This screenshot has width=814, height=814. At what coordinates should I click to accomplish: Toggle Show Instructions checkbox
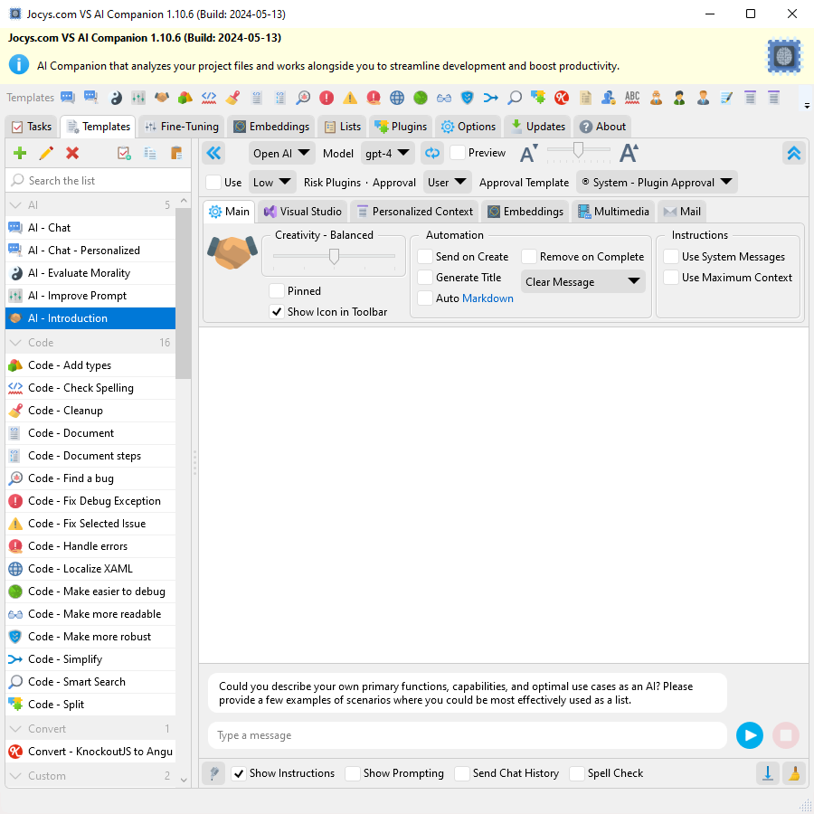(x=239, y=773)
